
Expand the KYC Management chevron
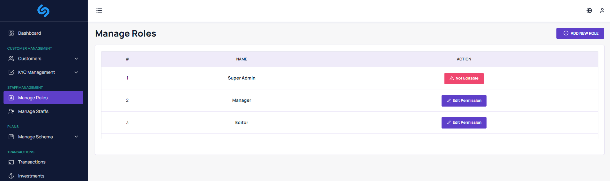coord(76,72)
